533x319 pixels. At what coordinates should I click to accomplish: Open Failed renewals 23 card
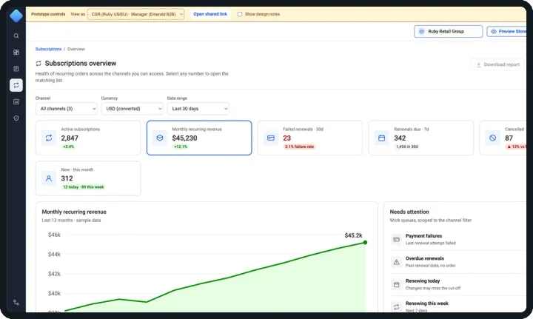[310, 138]
